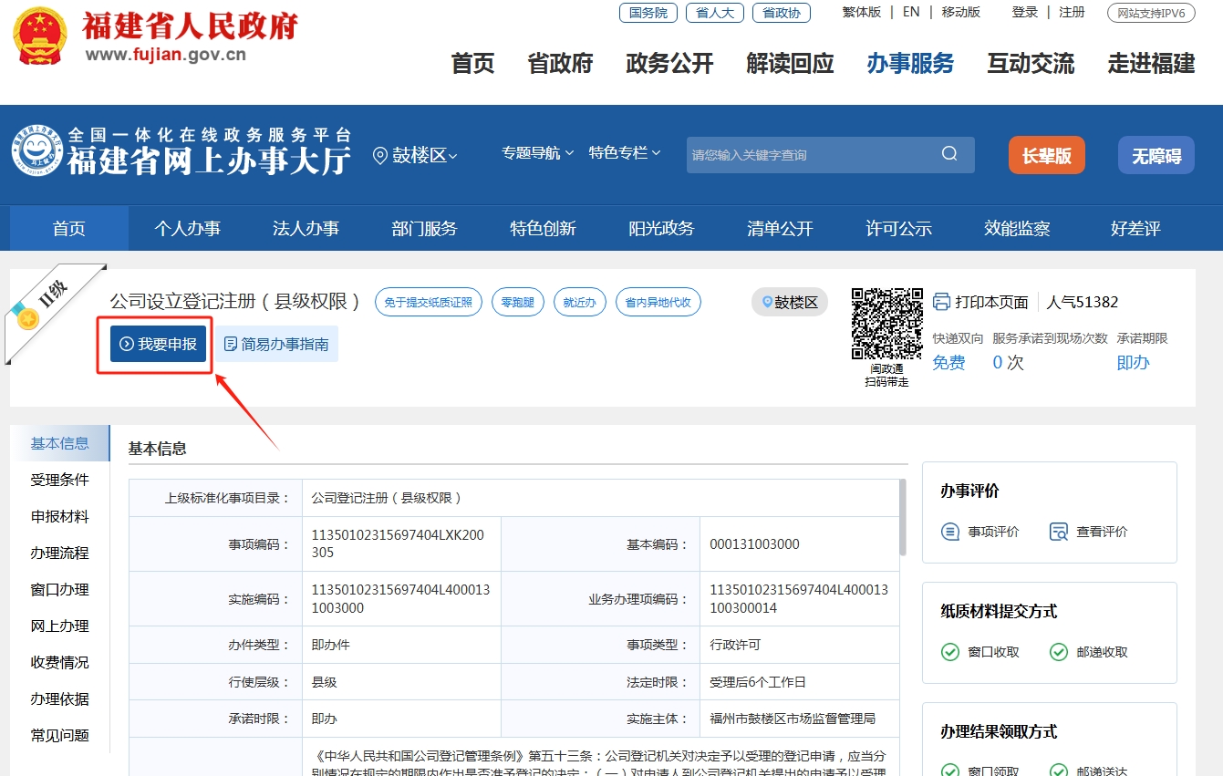Image resolution: width=1223 pixels, height=776 pixels.
Task: Click the 基本信息 table scrollbar
Action: (x=903, y=518)
